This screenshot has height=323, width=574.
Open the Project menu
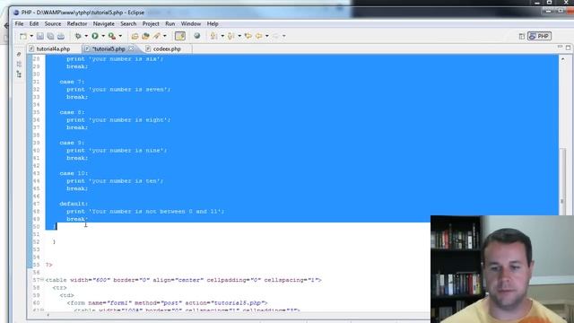point(151,23)
